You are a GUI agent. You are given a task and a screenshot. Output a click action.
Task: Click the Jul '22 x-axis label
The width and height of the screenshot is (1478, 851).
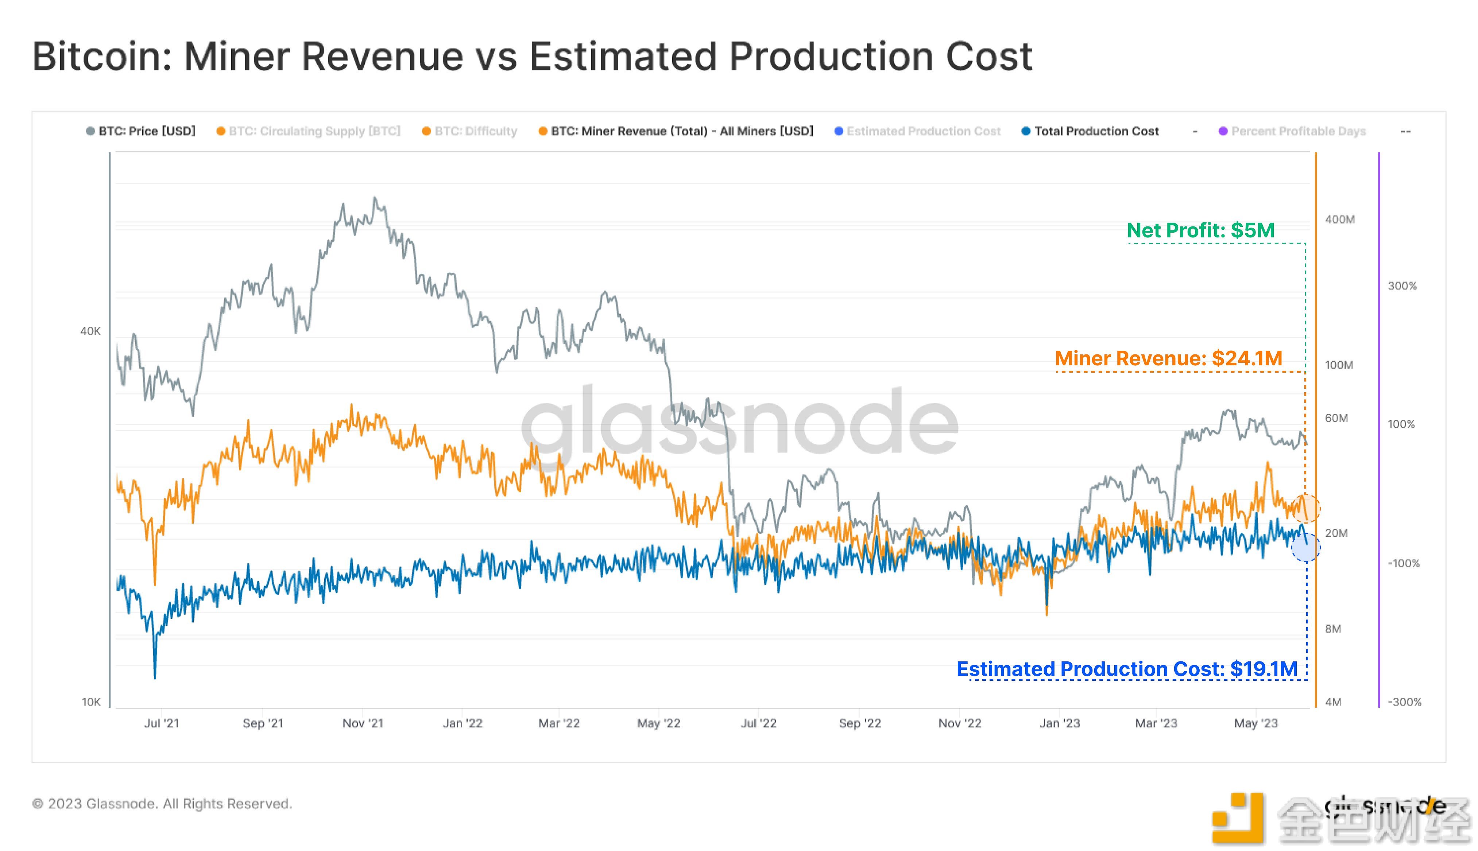click(x=759, y=723)
